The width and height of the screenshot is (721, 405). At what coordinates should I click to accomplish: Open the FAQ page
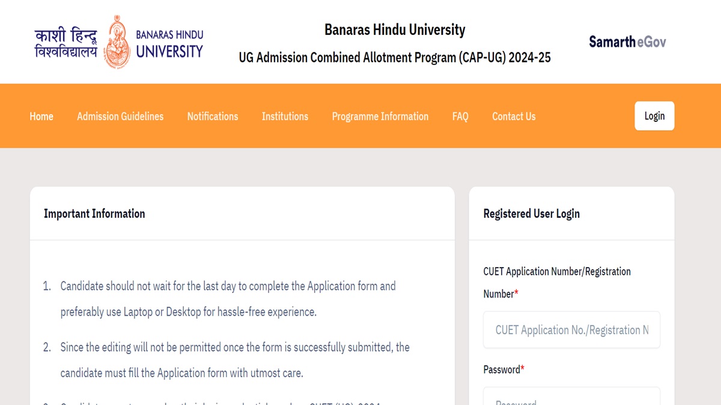(460, 116)
